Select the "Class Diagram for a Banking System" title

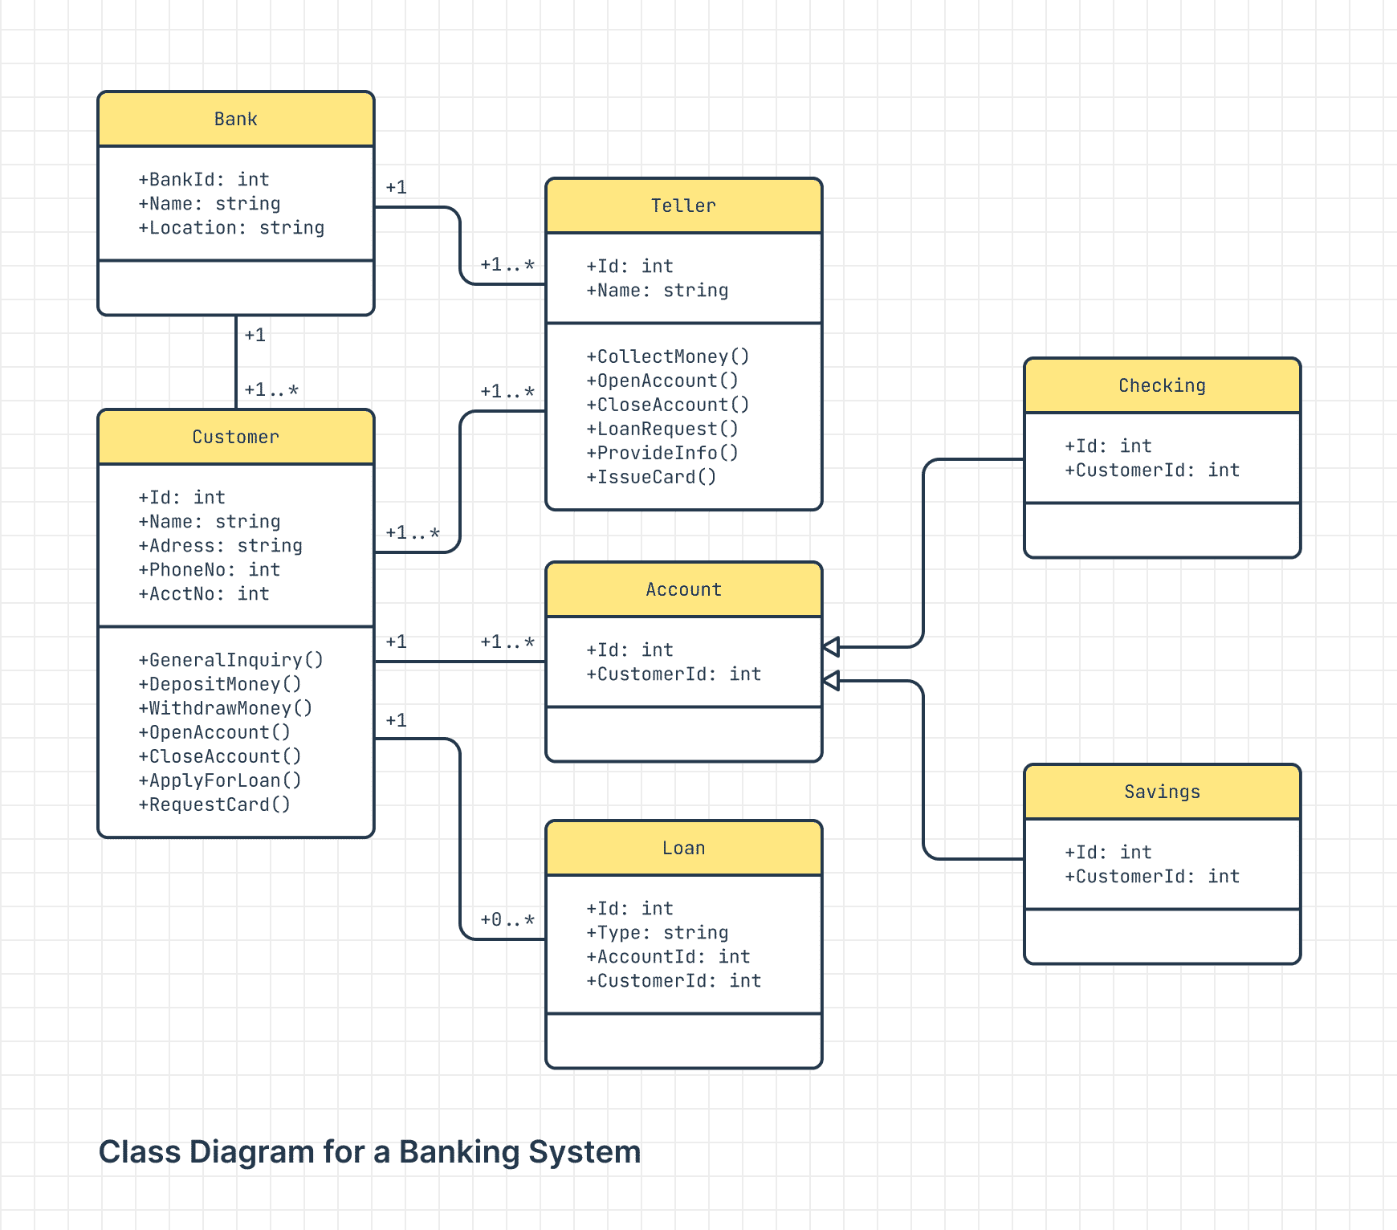(x=369, y=1151)
